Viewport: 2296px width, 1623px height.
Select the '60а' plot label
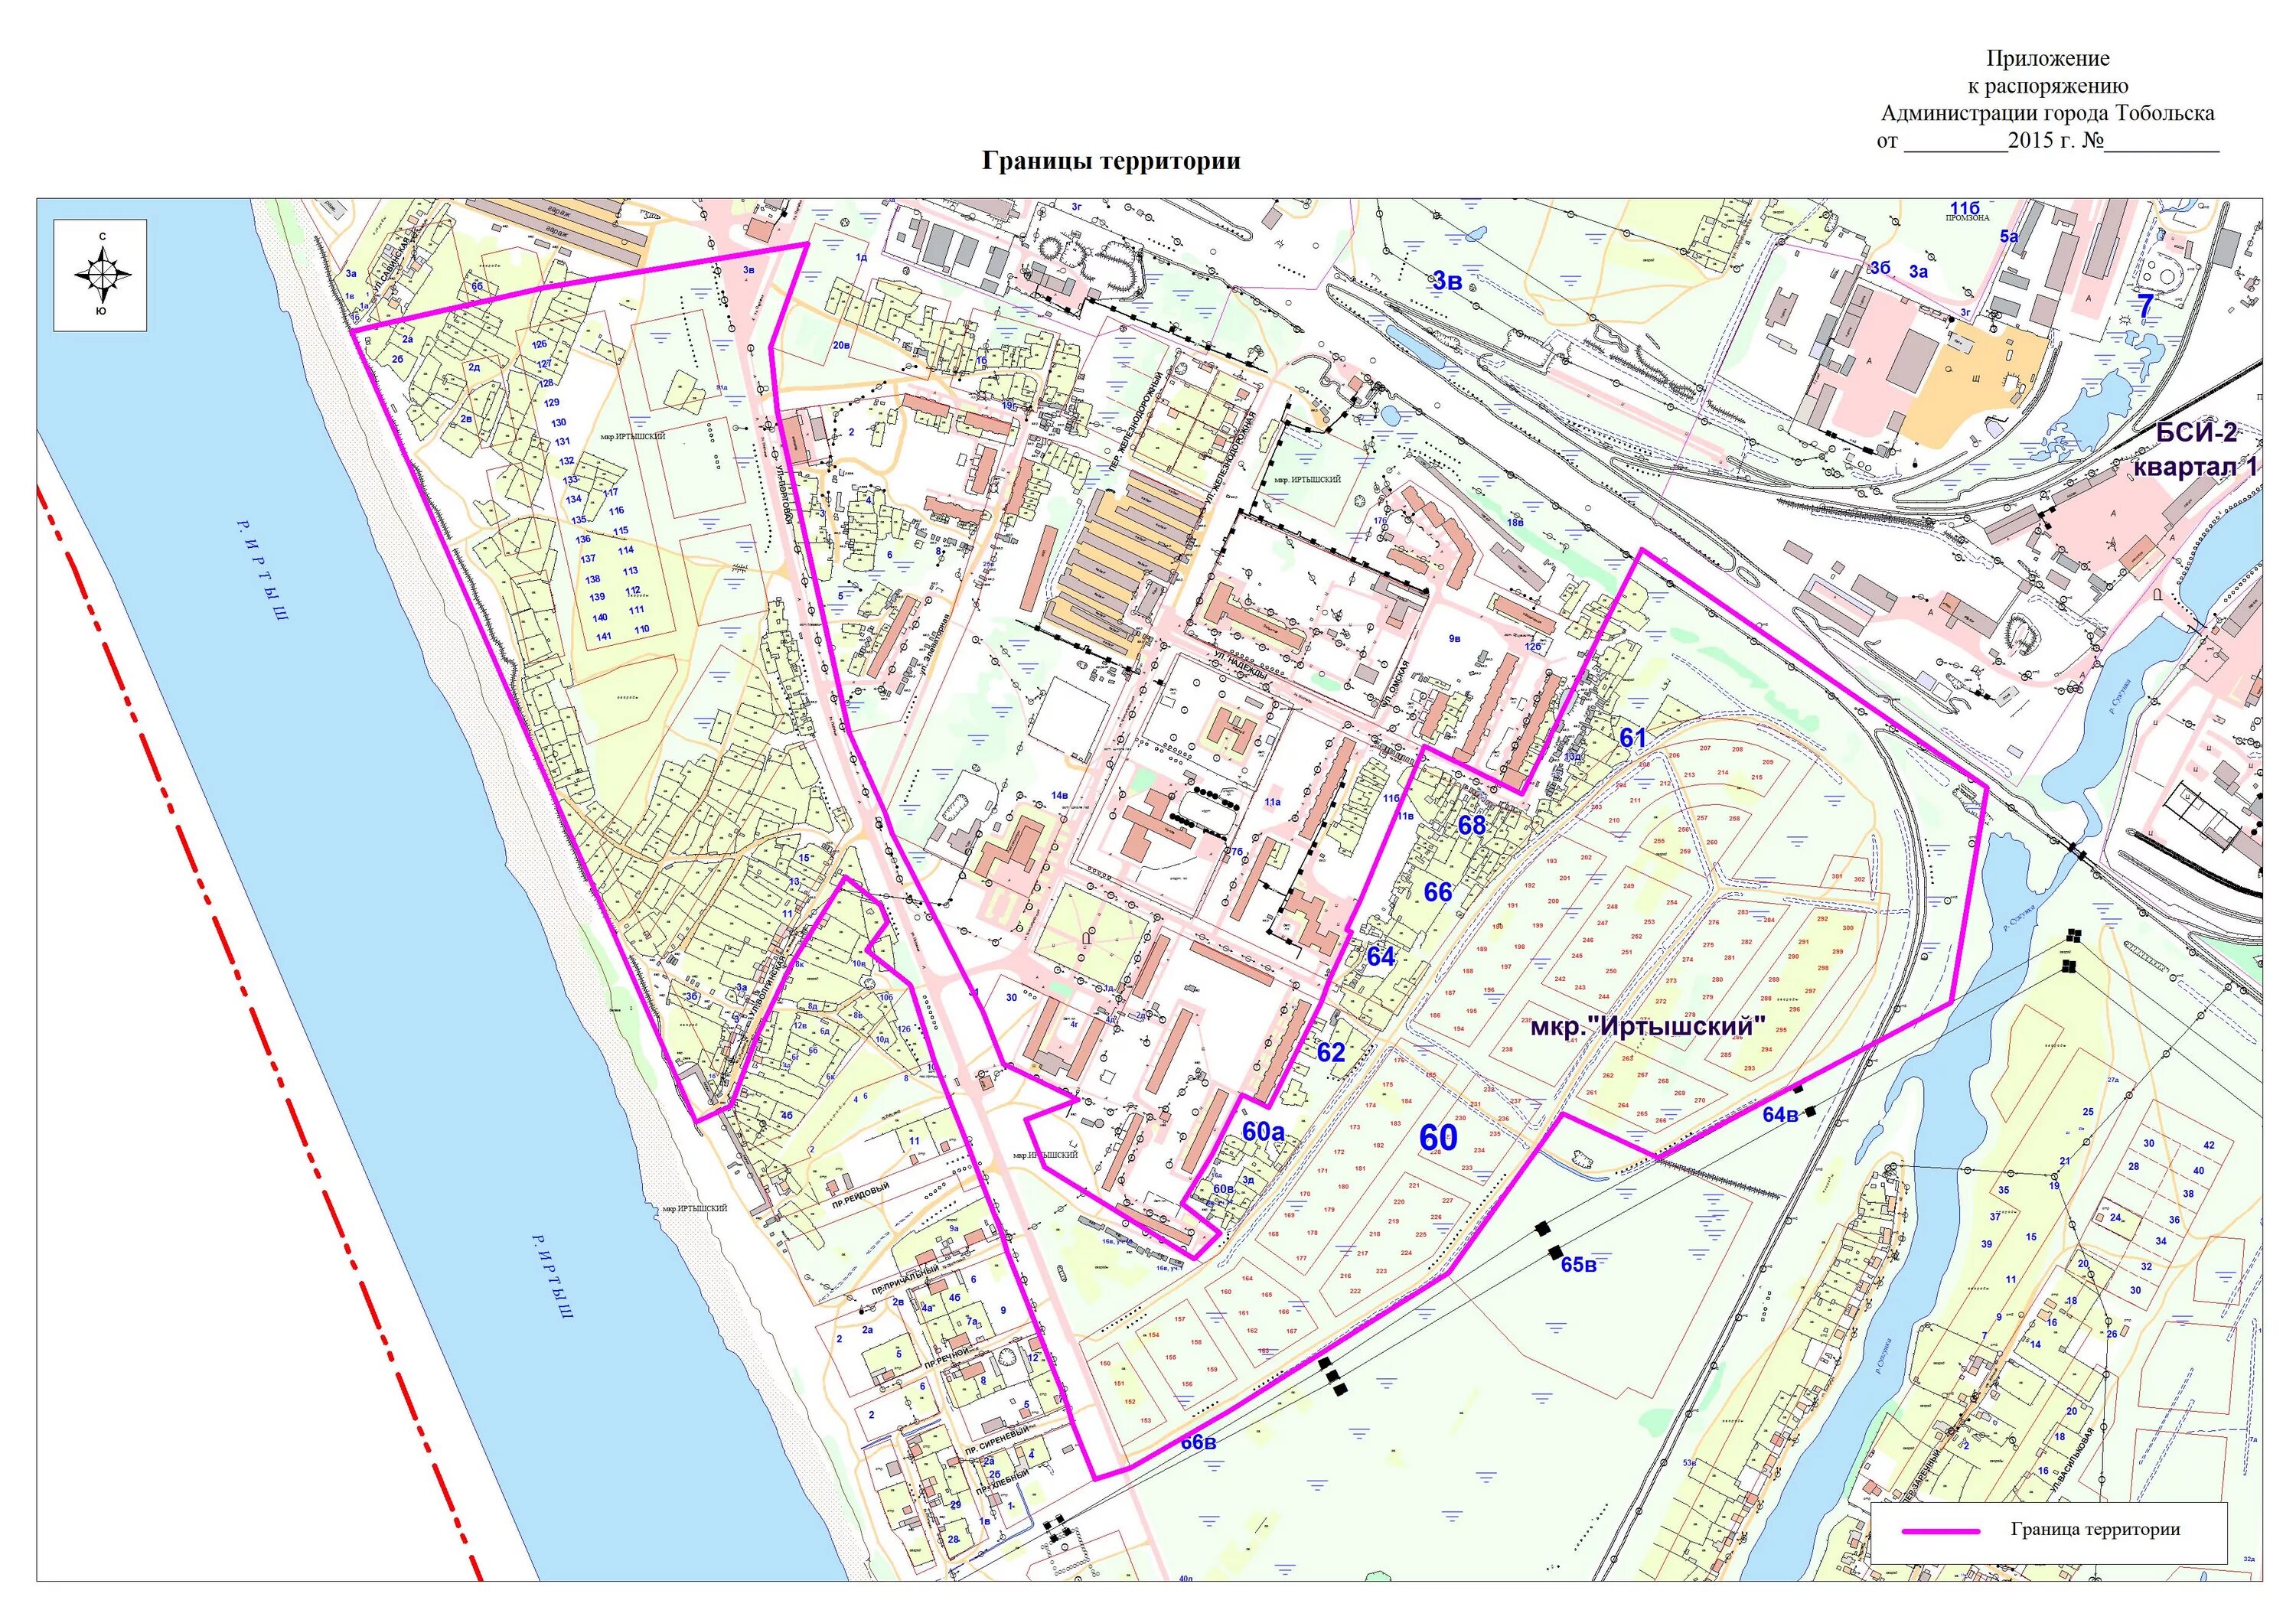[1263, 1131]
